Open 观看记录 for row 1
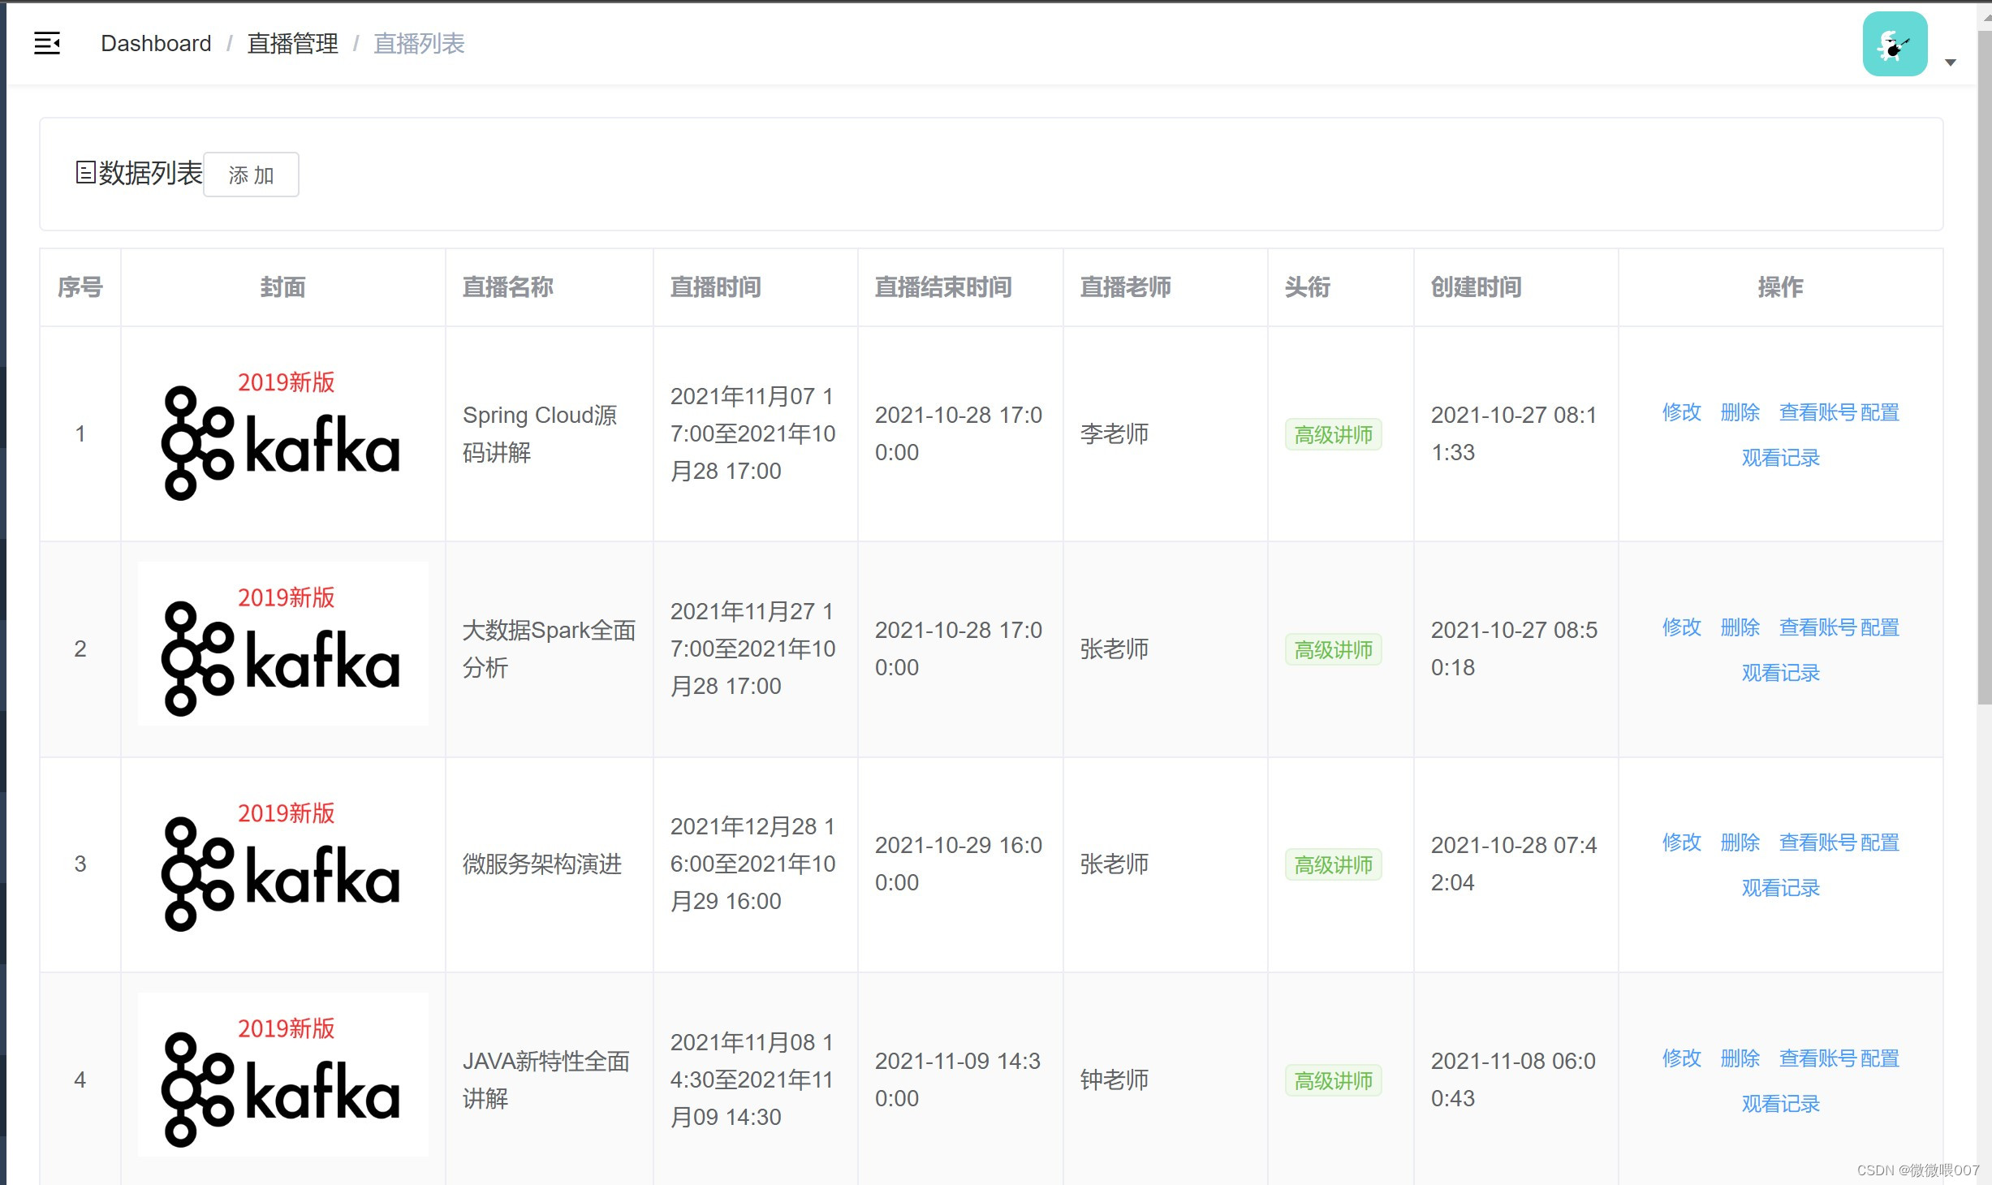 tap(1780, 458)
